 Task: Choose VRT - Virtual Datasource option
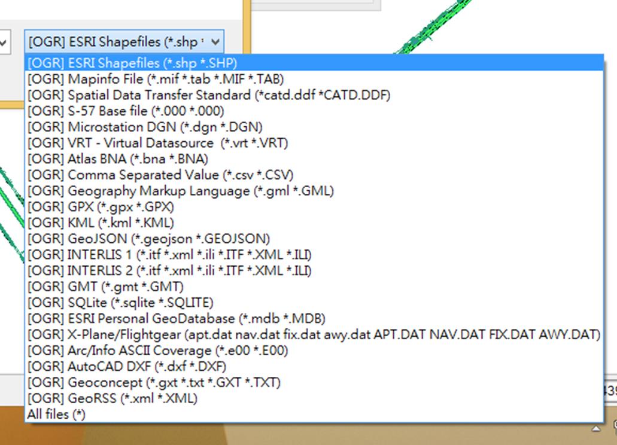[314, 143]
